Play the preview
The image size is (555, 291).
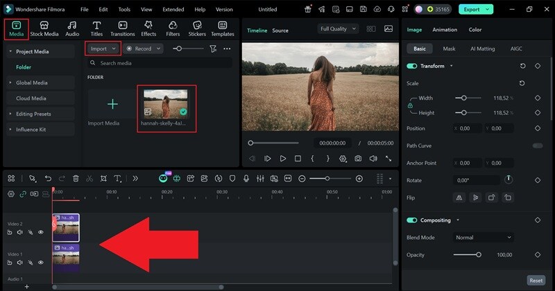282,159
